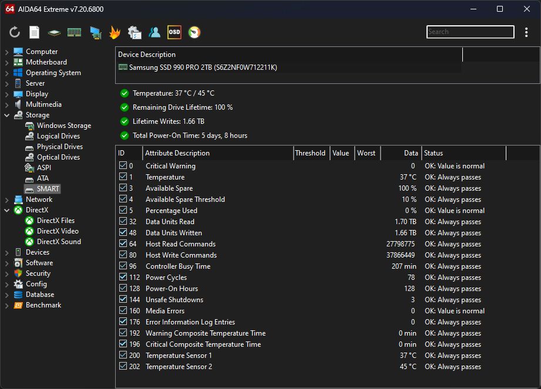Open the Report document icon
Viewport: 541px width, 389px height.
point(35,32)
